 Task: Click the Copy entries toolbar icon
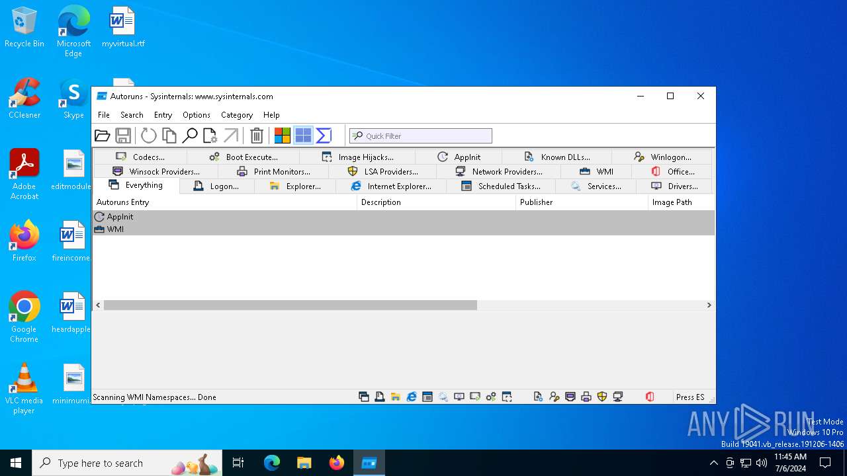pyautogui.click(x=169, y=136)
